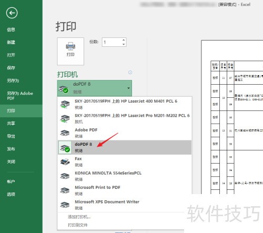Viewport: 263px width, 233px height.
Task: Click doPDF 8 list icon with checkmark
Action: pyautogui.click(x=65, y=148)
